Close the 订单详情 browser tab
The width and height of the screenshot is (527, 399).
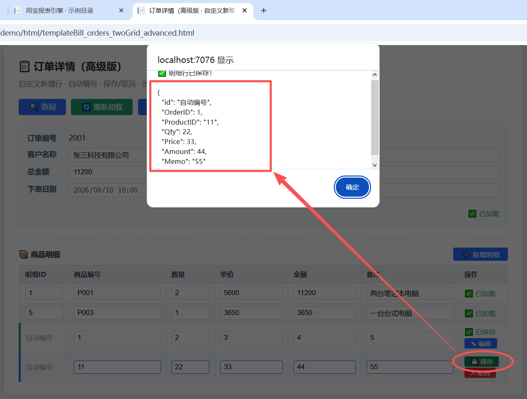click(x=245, y=10)
